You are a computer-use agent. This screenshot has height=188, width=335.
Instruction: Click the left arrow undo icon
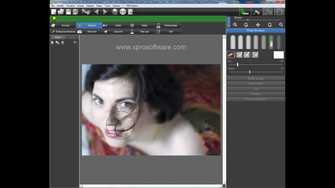[x=96, y=12]
